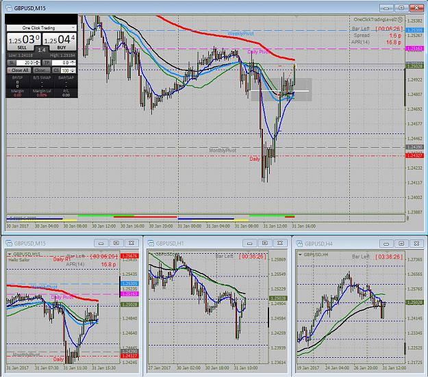The height and width of the screenshot is (377, 428).
Task: Click the pink Daily Pivot label in main chart
Action: pyautogui.click(x=258, y=51)
